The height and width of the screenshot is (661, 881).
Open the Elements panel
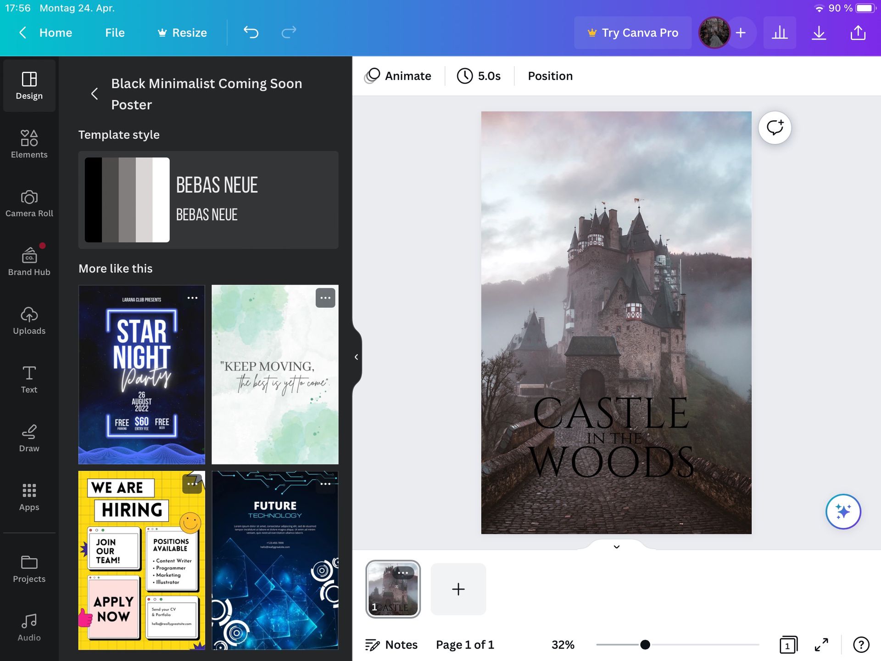pyautogui.click(x=29, y=144)
